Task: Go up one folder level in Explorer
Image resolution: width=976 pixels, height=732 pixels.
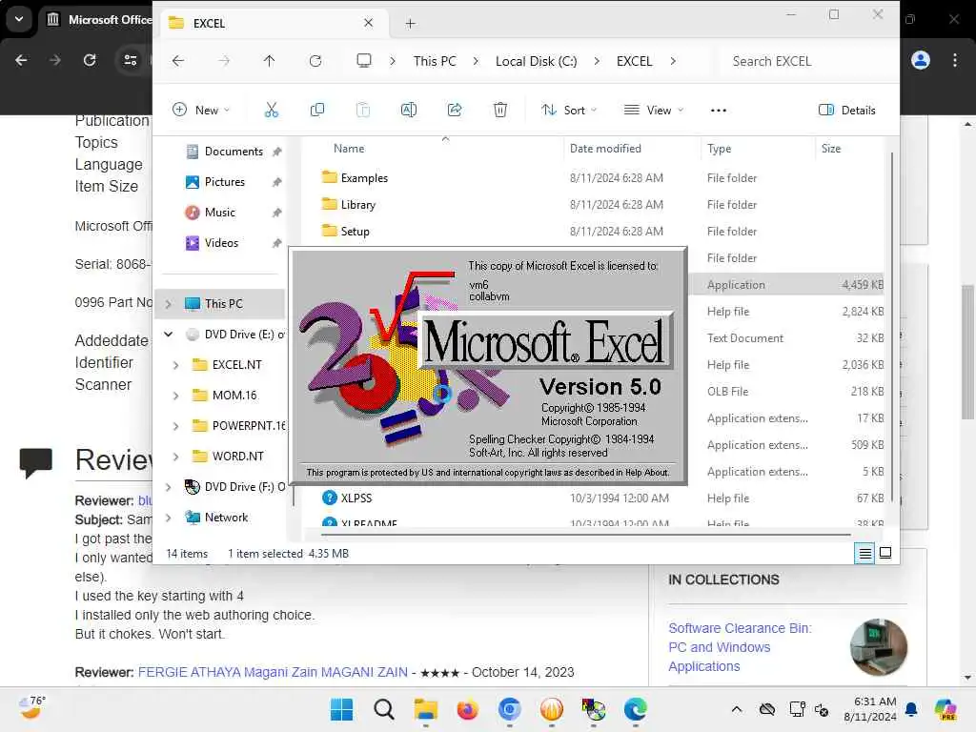Action: [269, 61]
